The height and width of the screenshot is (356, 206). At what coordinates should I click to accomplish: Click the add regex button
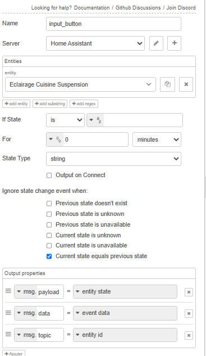[x=84, y=103]
